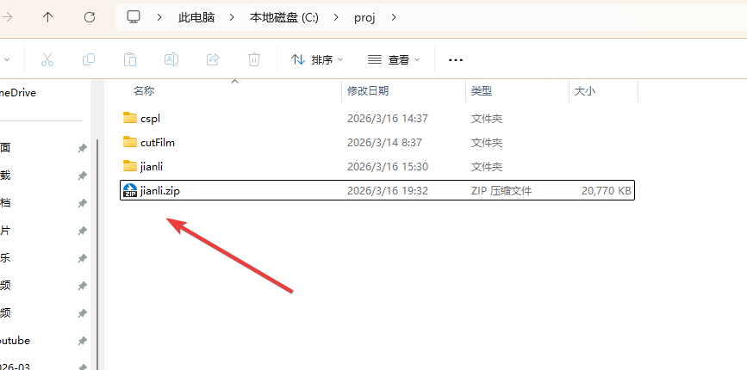The height and width of the screenshot is (370, 747).
Task: Sort by the 名称 column header
Action: tap(145, 90)
